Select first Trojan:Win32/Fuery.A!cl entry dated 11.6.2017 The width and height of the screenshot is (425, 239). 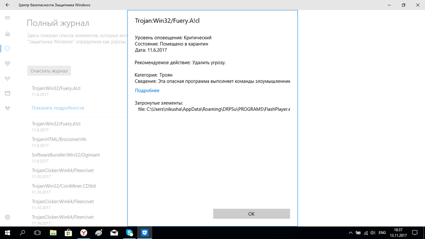(x=56, y=91)
